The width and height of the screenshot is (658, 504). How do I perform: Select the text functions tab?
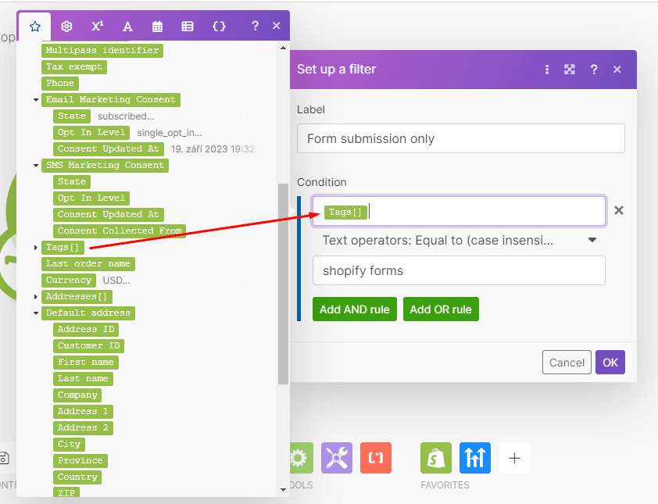click(x=127, y=26)
